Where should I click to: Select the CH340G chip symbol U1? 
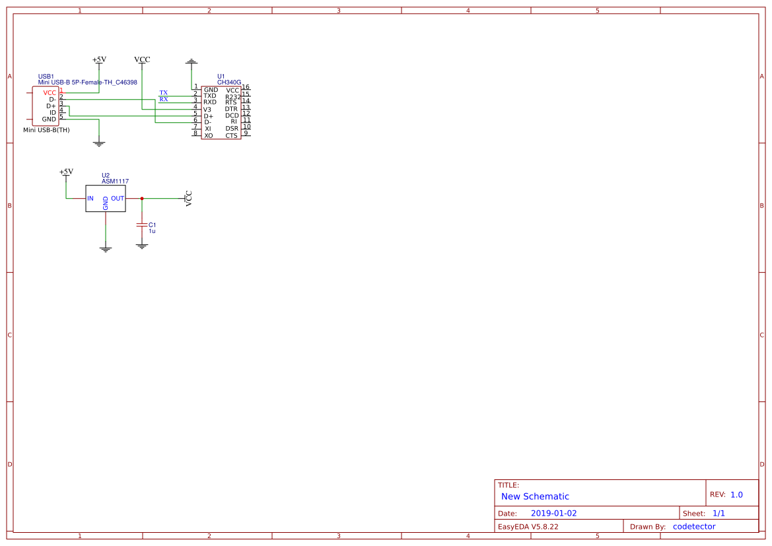click(221, 112)
